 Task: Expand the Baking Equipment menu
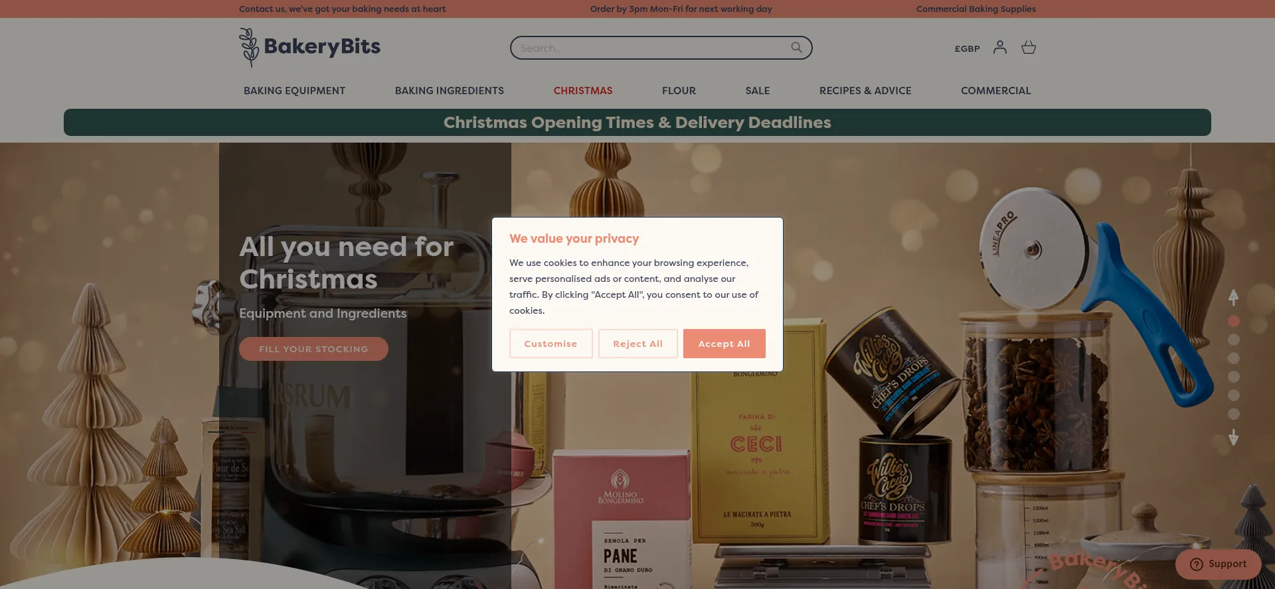tap(294, 91)
